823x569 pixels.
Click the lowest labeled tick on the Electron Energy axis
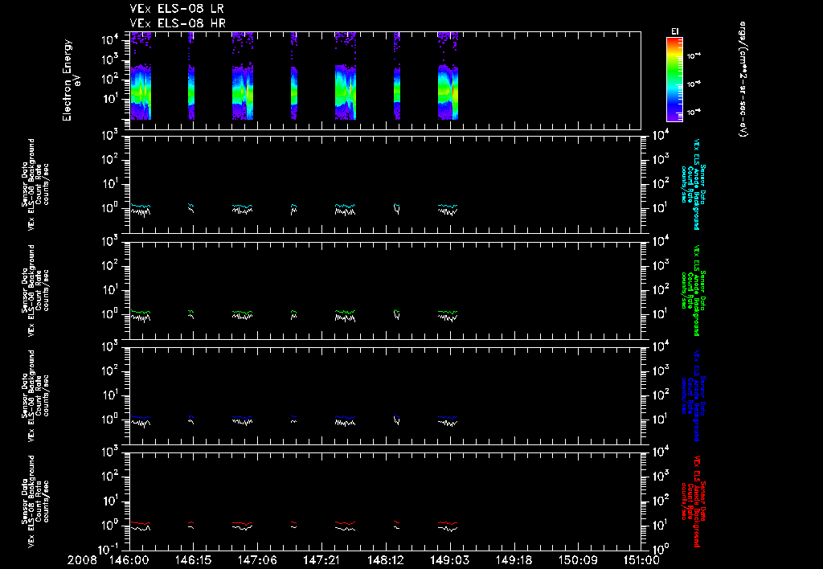(112, 99)
